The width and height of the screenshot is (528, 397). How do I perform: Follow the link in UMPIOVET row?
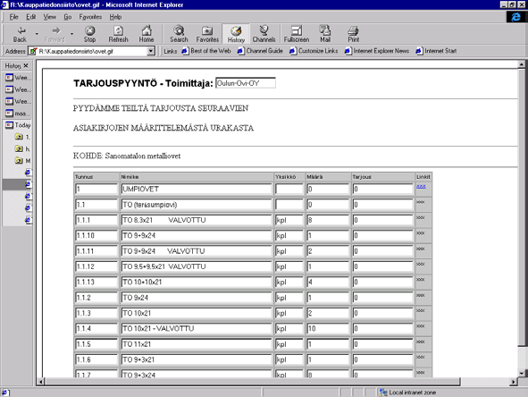(x=421, y=186)
